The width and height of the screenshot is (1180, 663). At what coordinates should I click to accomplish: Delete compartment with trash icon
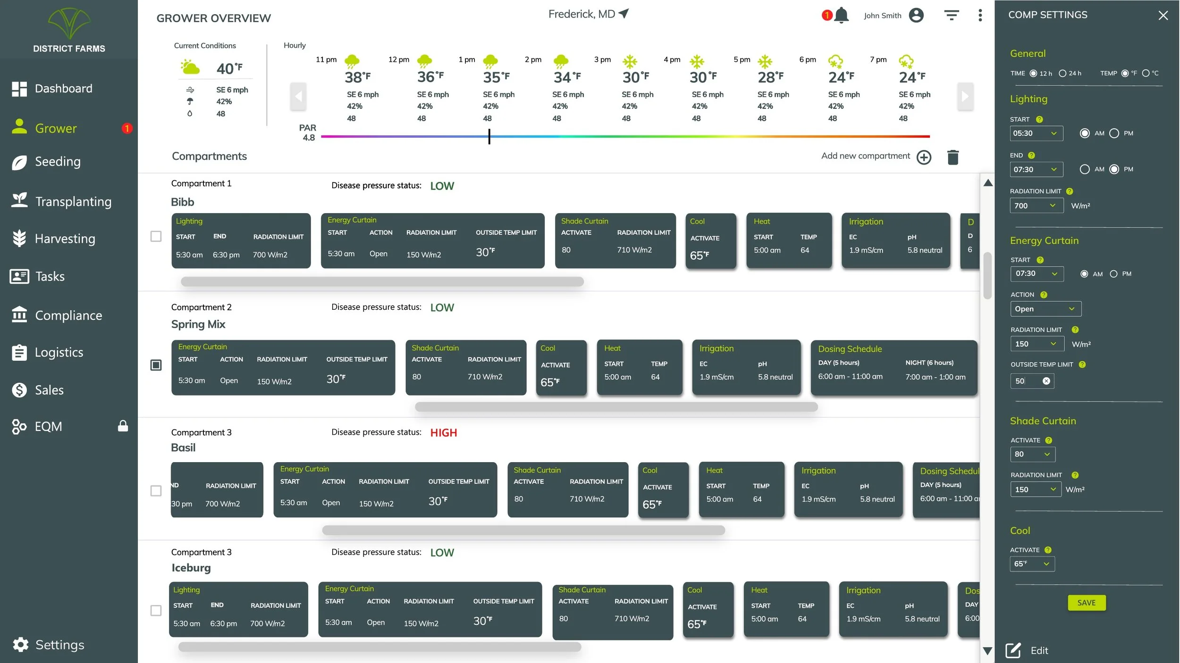953,157
